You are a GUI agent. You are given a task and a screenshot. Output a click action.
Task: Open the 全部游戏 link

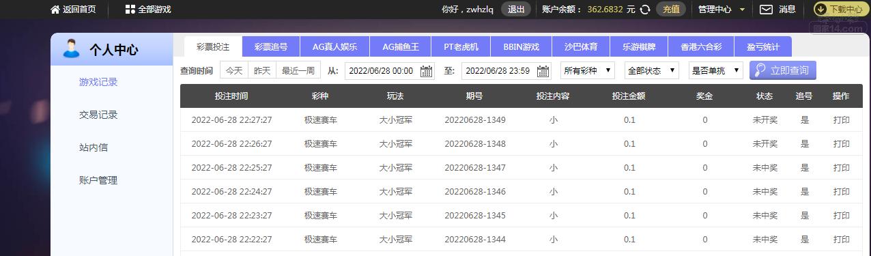click(154, 10)
